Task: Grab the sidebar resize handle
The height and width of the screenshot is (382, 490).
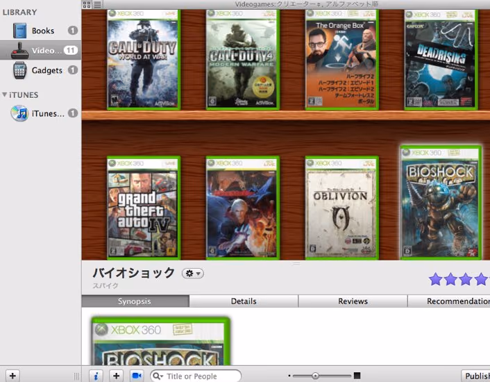Action: pyautogui.click(x=76, y=376)
